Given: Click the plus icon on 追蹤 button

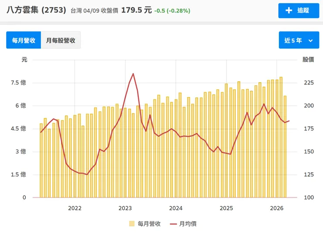Looking at the screenshot, I should pos(289,10).
